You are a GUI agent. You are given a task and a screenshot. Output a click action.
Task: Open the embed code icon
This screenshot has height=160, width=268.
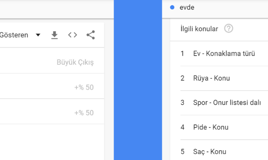tap(73, 35)
